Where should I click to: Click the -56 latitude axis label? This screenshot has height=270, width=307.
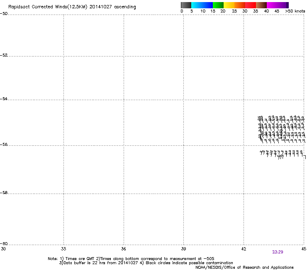[4, 144]
